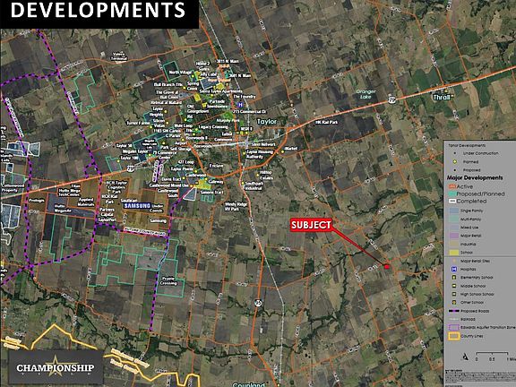516x387 pixels.
Task: Click the Thrall town label
Action: tap(442, 97)
